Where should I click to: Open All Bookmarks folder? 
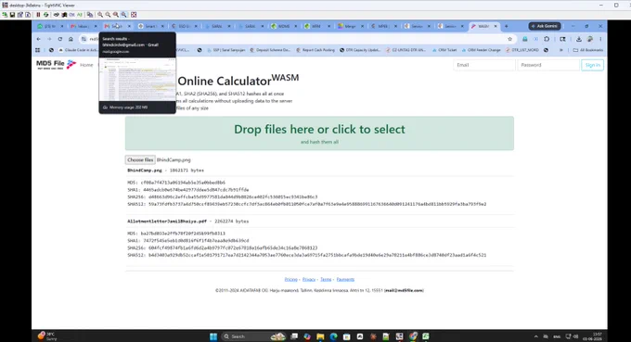pos(588,50)
